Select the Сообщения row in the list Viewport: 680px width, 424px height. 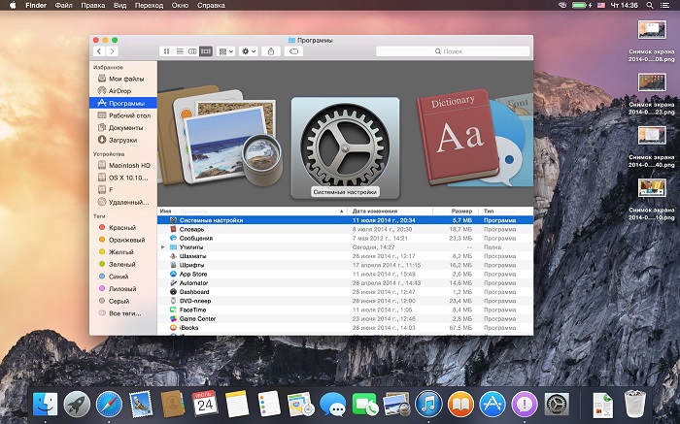(345, 239)
